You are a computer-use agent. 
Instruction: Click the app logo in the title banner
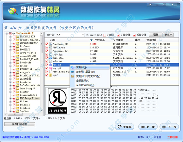(13, 11)
